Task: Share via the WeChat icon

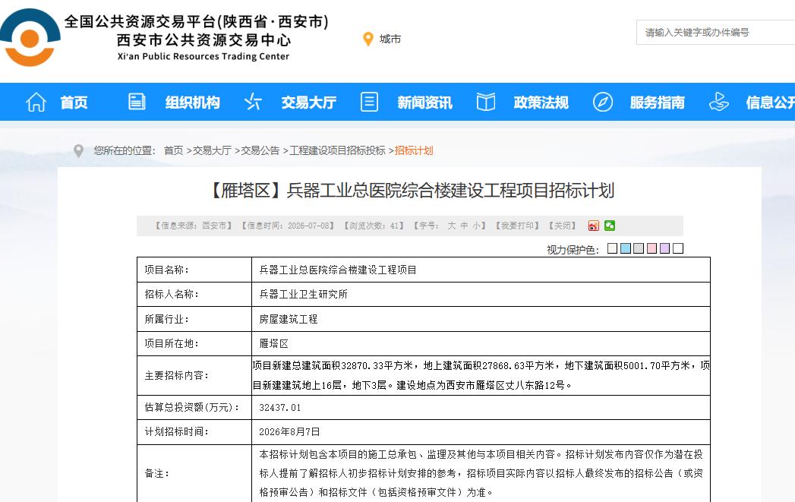Action: [610, 226]
